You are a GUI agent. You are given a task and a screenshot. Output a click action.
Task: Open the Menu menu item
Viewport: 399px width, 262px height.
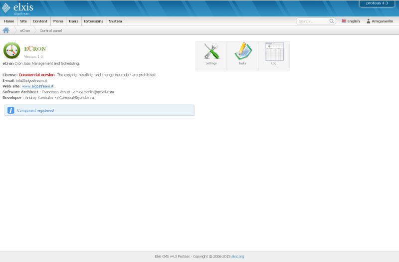[x=58, y=21]
